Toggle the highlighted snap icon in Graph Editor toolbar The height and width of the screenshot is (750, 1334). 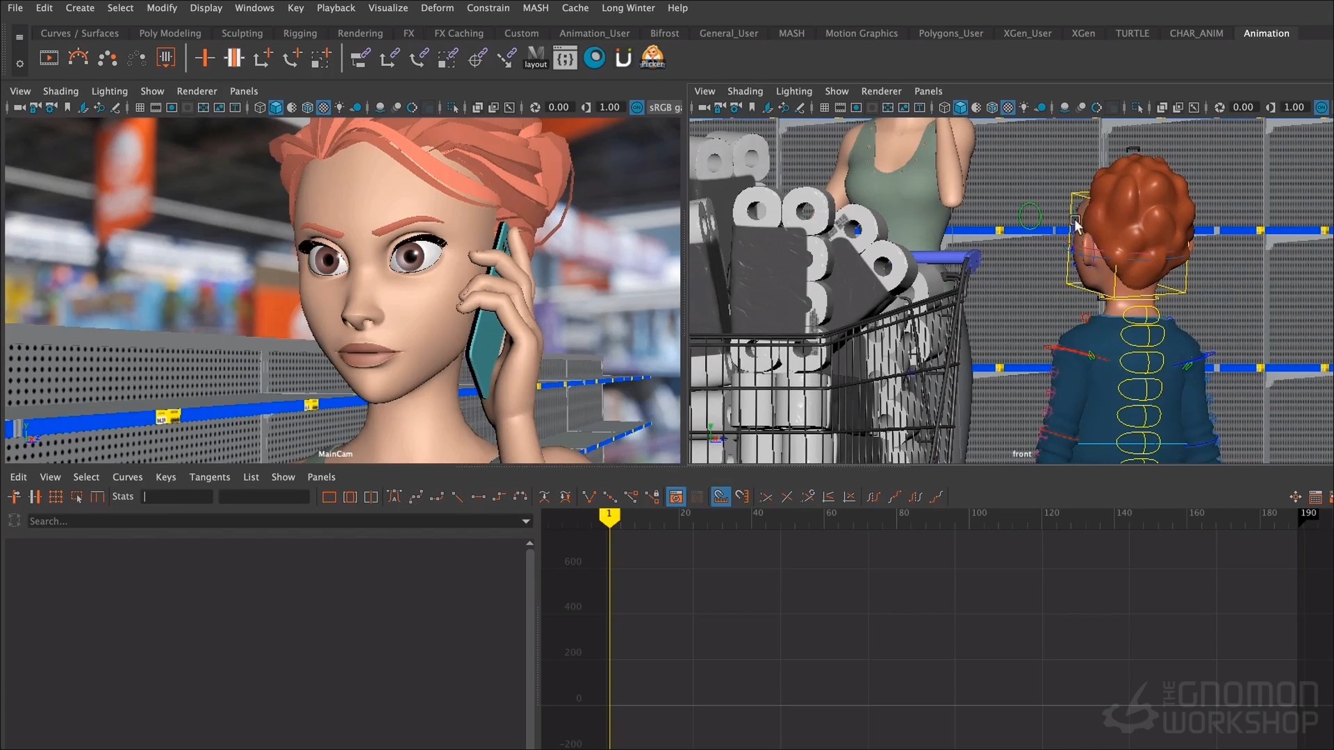pos(720,497)
